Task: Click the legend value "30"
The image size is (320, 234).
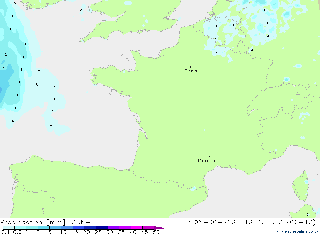Action: [110, 232]
